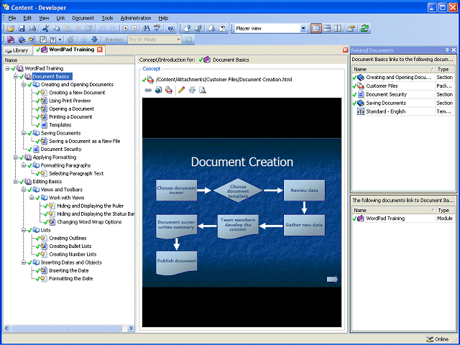Click the Save icon in the toolbar
This screenshot has width=460, height=345.
point(21,28)
